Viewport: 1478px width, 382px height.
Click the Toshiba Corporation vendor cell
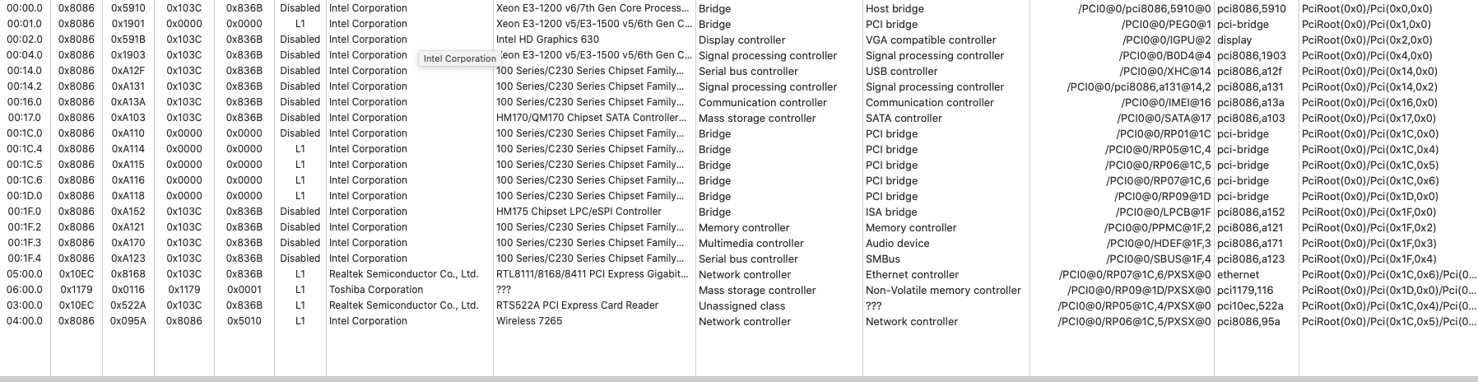coord(376,290)
